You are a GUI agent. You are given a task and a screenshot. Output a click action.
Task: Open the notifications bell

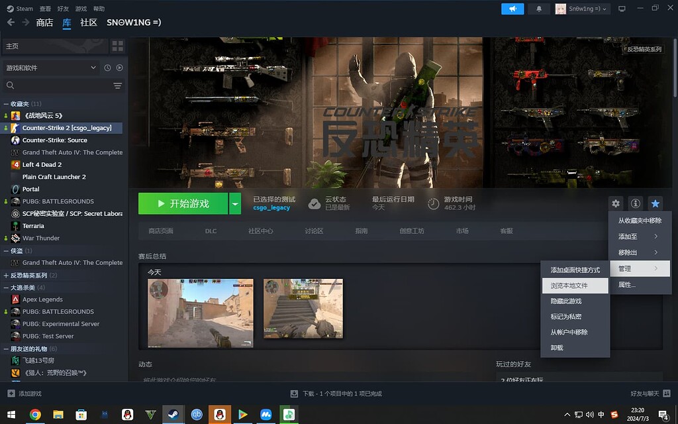point(539,9)
